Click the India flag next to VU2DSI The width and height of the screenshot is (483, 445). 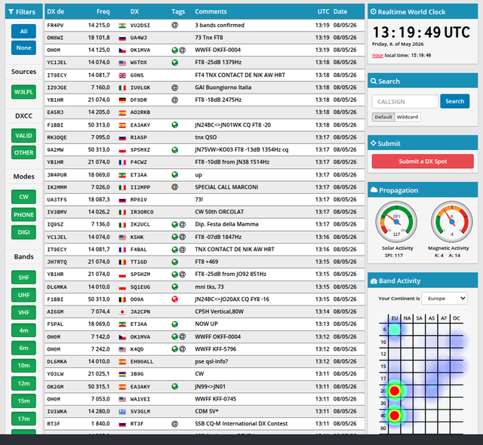point(122,26)
